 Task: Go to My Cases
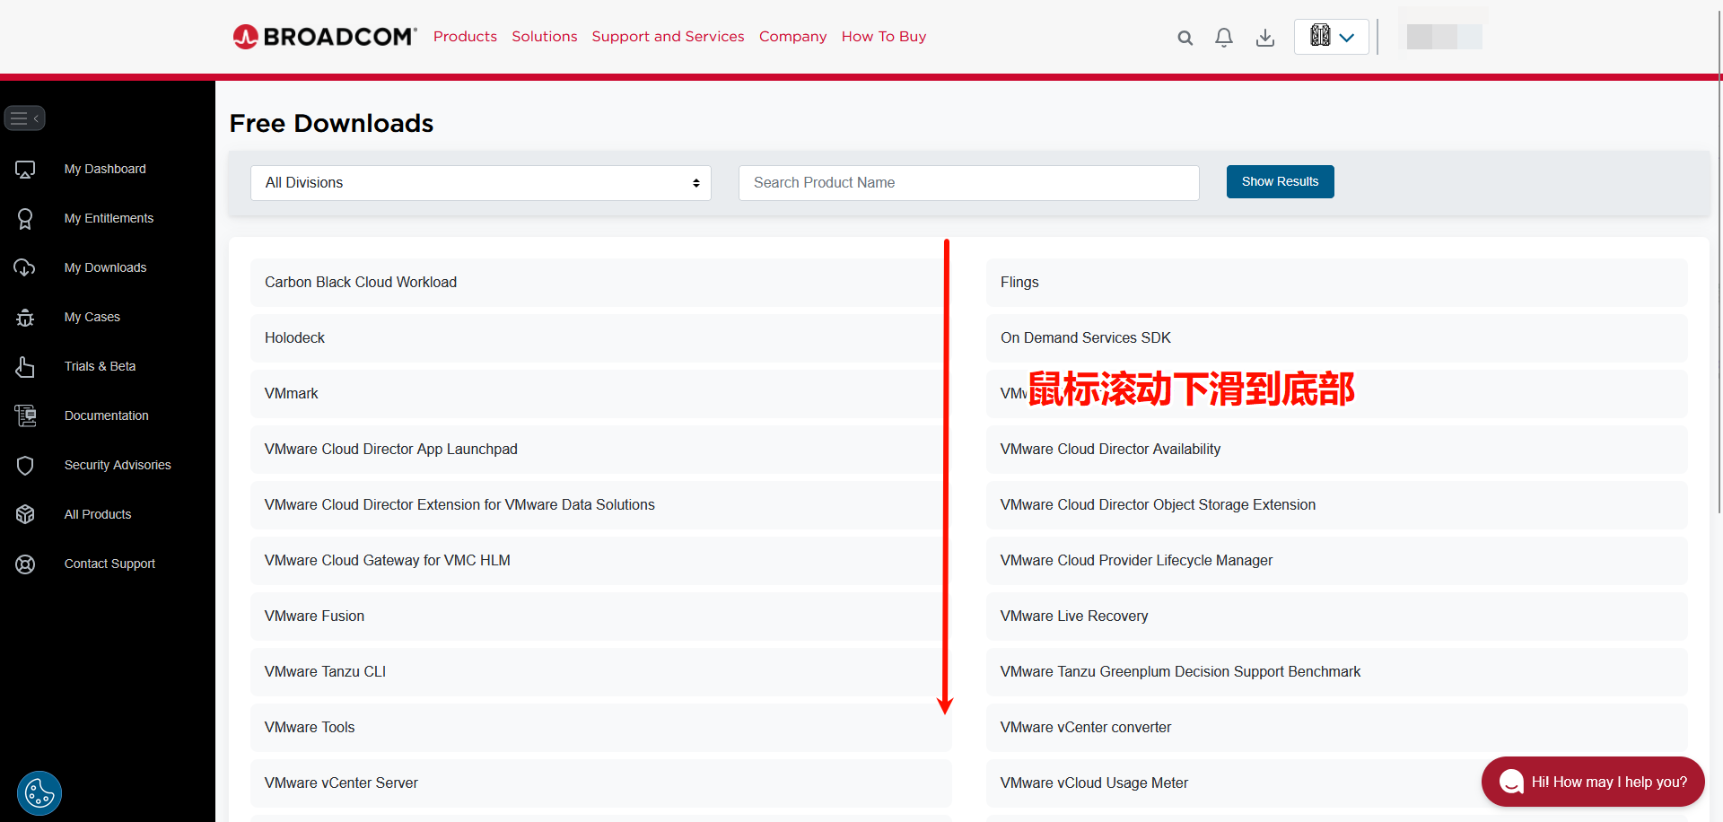pos(92,317)
